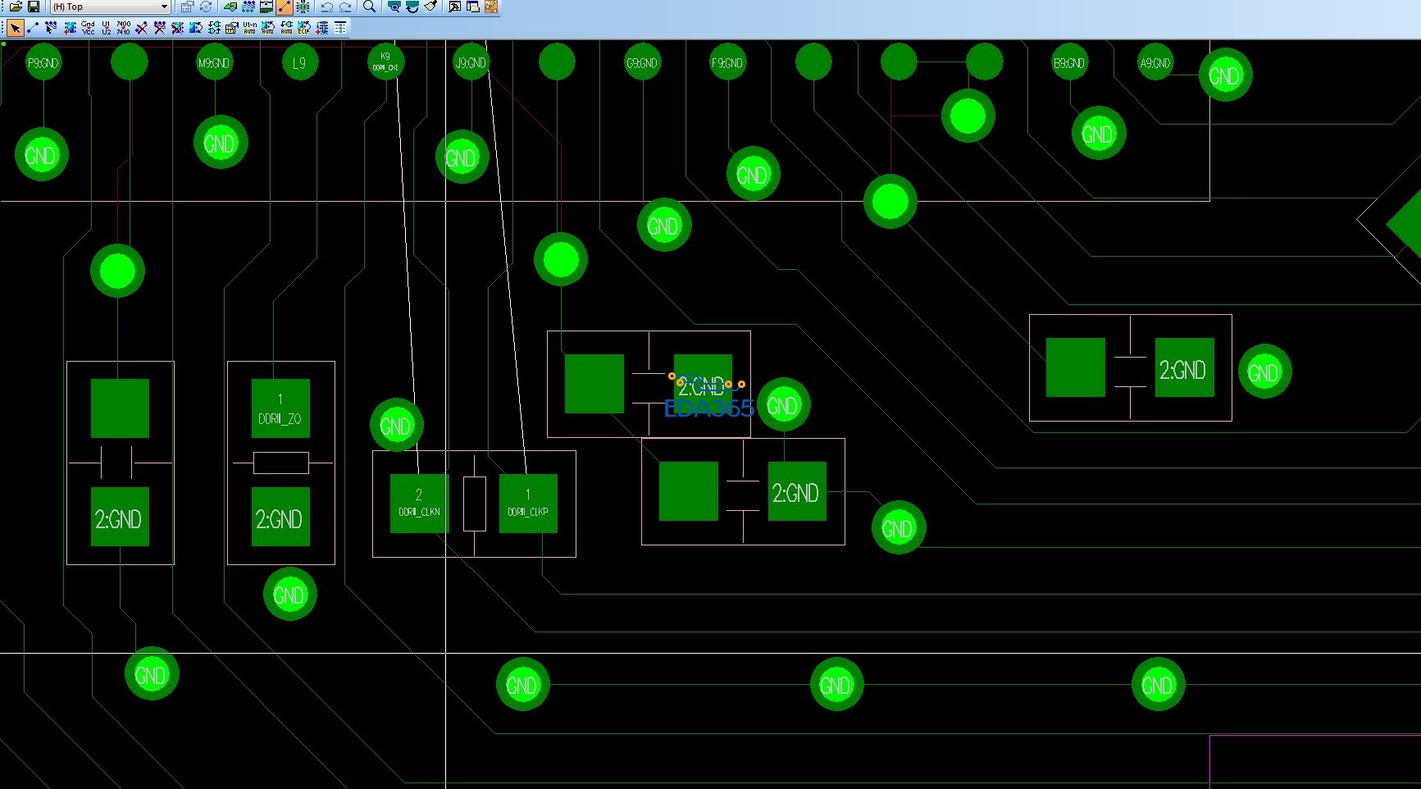Select the DDRII_CLKN pad

419,503
